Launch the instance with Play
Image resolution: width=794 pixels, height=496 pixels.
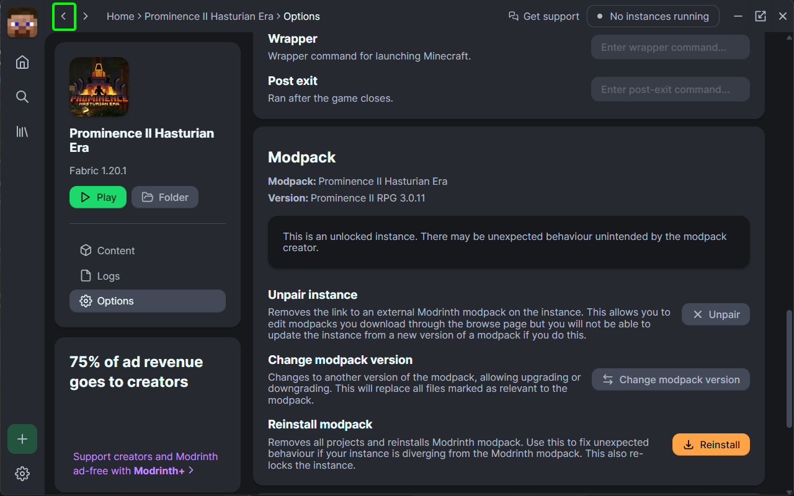point(98,197)
